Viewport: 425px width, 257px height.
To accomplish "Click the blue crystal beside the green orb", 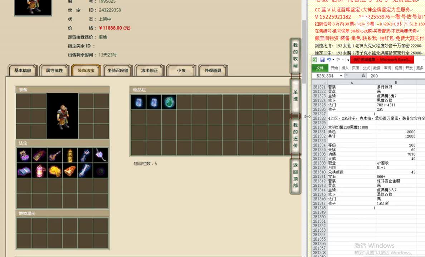I will (154, 102).
